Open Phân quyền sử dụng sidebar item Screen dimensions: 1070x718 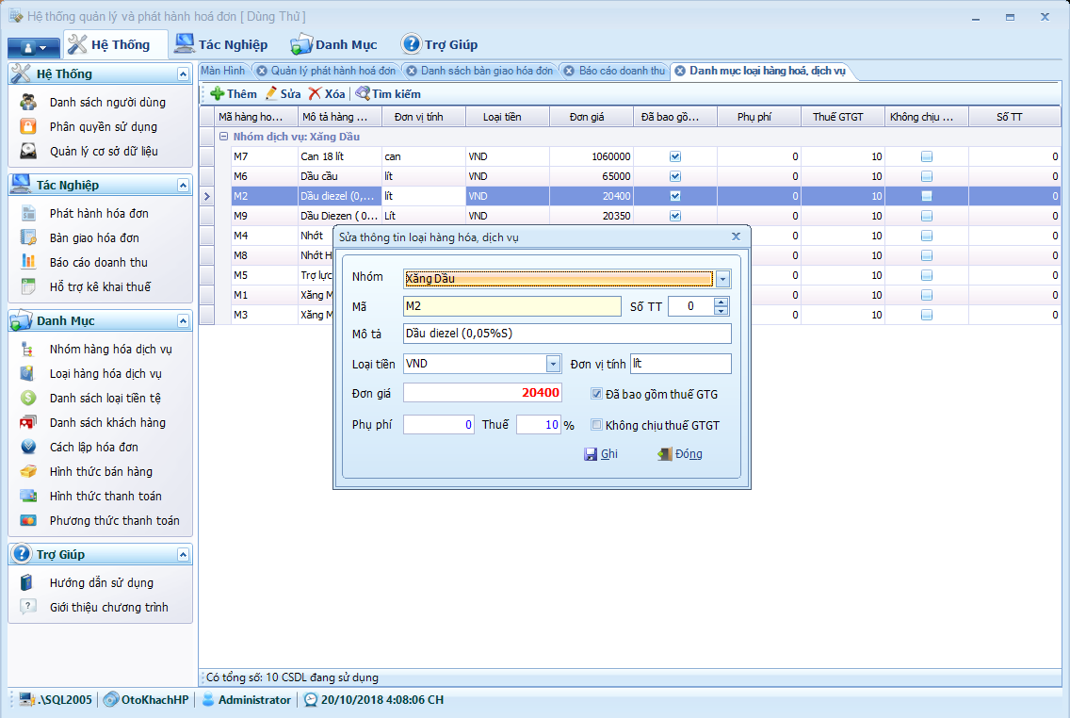(103, 127)
